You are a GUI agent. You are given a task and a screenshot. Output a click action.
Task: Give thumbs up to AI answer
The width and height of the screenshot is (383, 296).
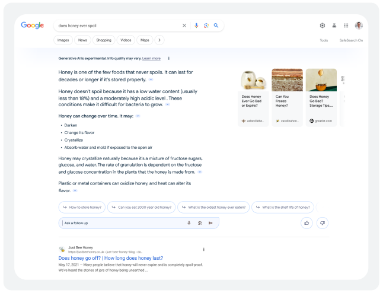pyautogui.click(x=307, y=223)
